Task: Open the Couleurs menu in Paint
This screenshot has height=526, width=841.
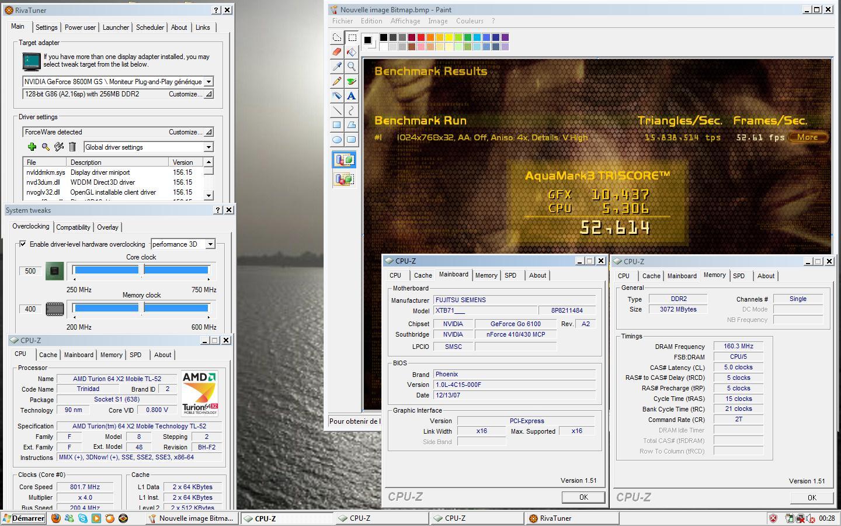Action: (x=470, y=21)
